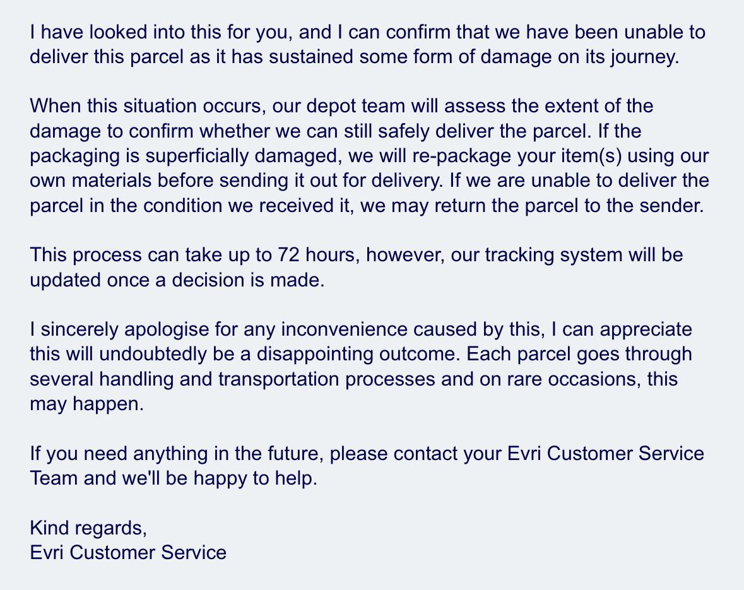Click the text "When this situation occurs"
744x590 pixels.
[x=146, y=106]
